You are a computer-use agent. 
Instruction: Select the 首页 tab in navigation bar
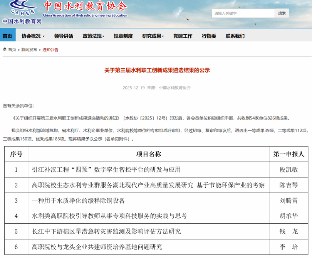click(x=7, y=36)
